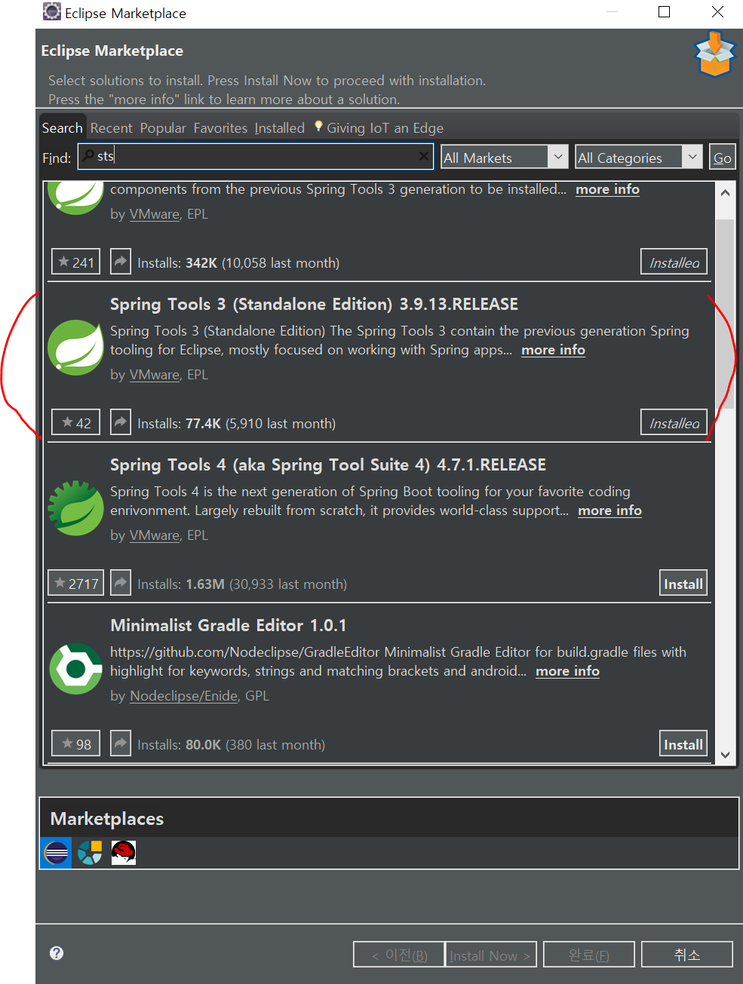This screenshot has width=743, height=984.
Task: Click scrollbar down arrow in results list
Action: [725, 755]
